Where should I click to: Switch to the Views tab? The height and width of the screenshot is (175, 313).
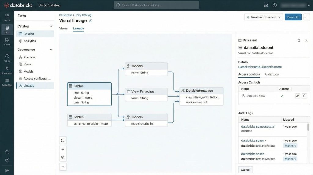click(63, 28)
